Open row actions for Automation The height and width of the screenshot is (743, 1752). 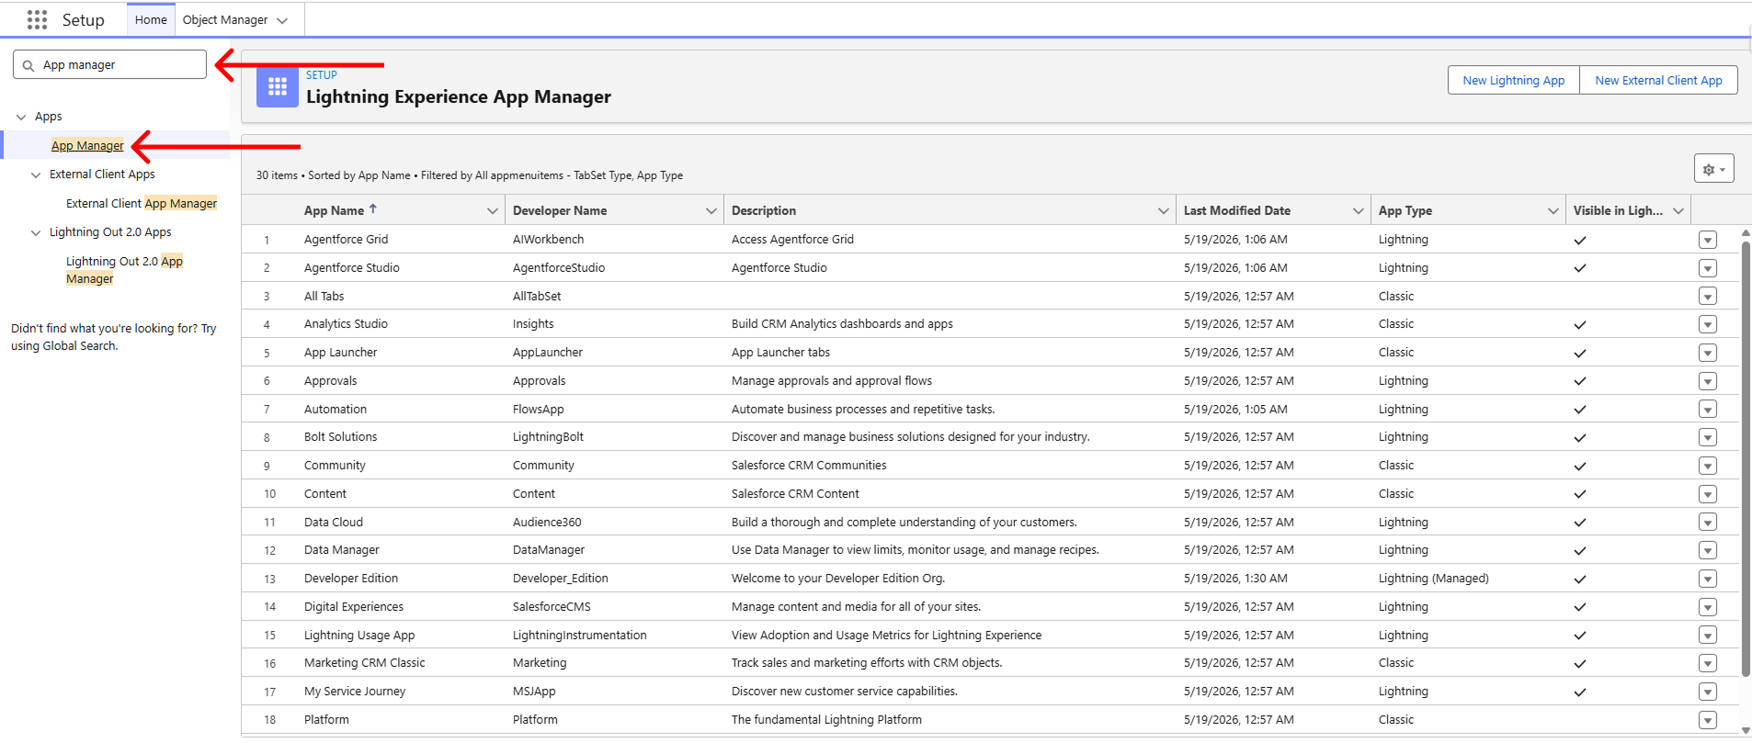[1708, 410]
